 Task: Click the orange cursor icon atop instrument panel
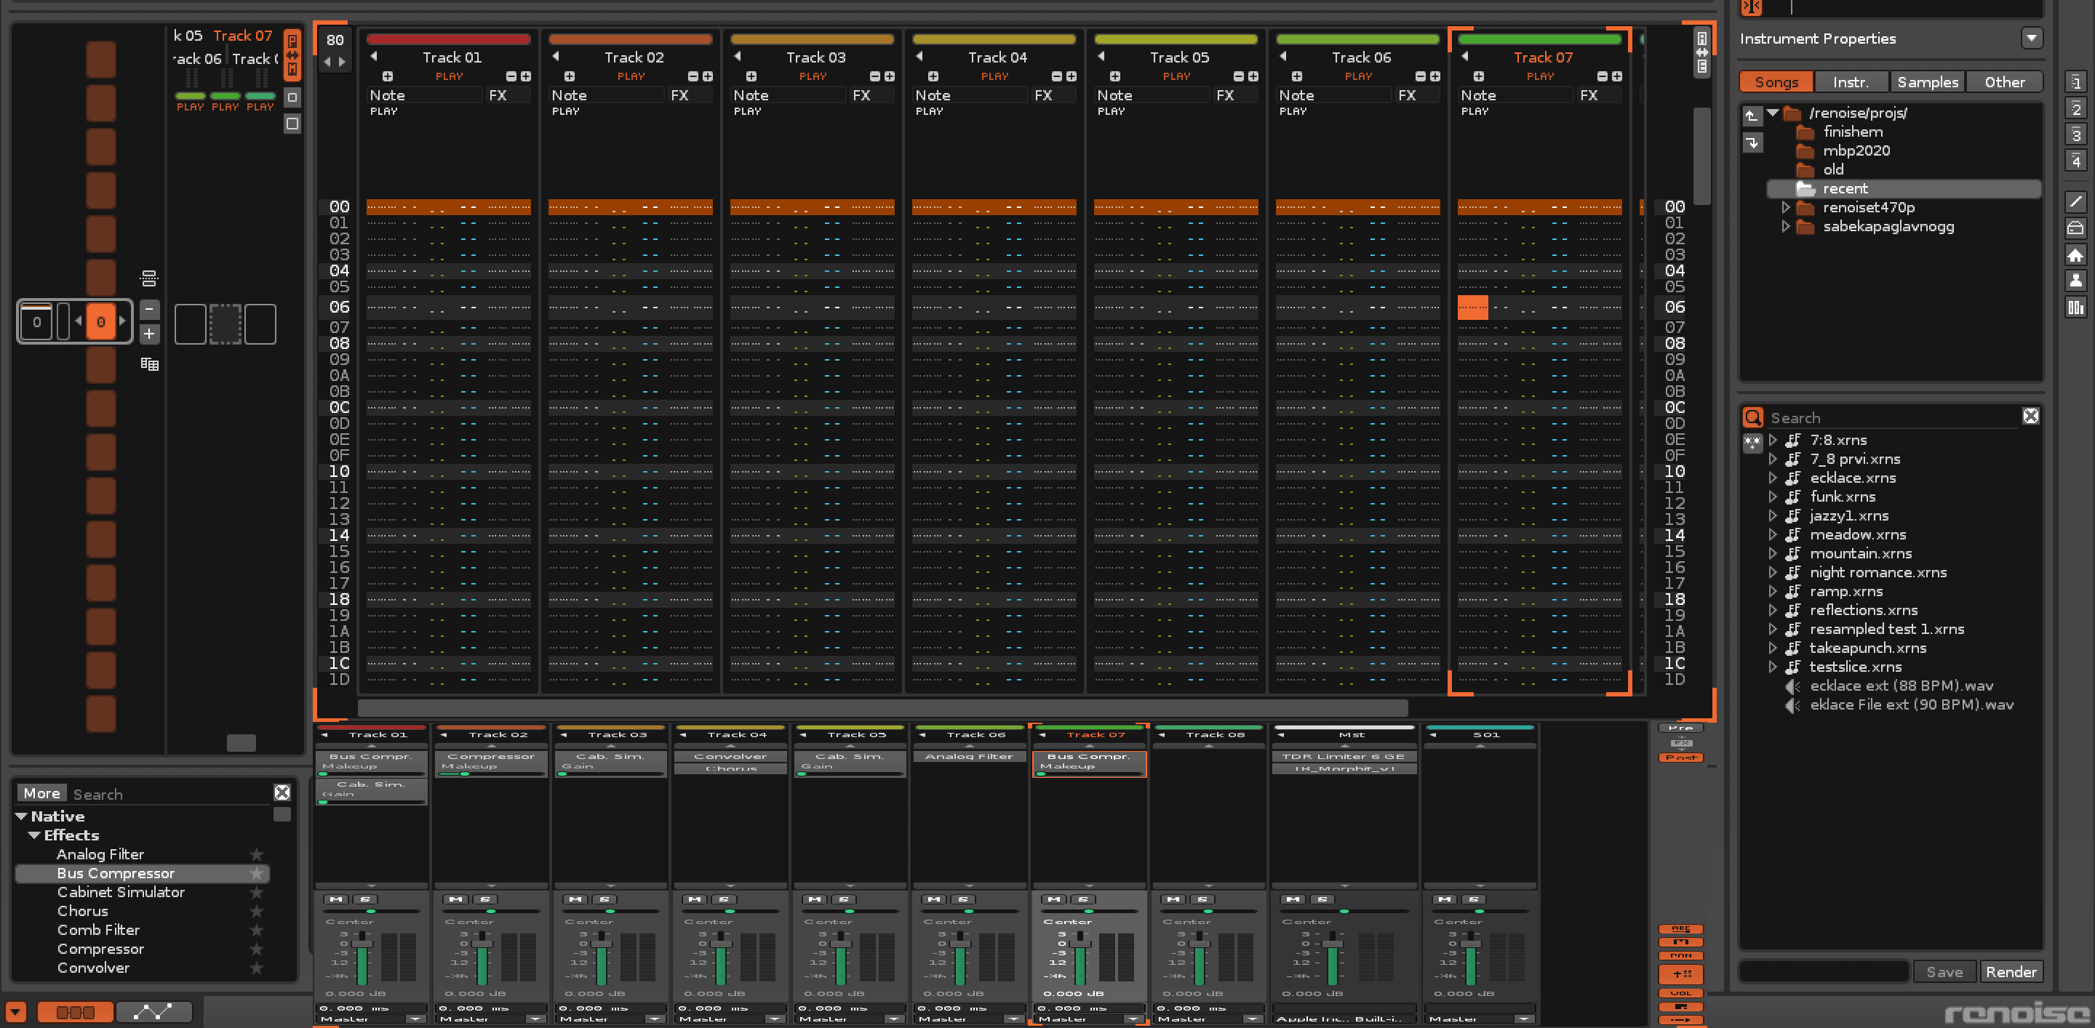point(1752,7)
